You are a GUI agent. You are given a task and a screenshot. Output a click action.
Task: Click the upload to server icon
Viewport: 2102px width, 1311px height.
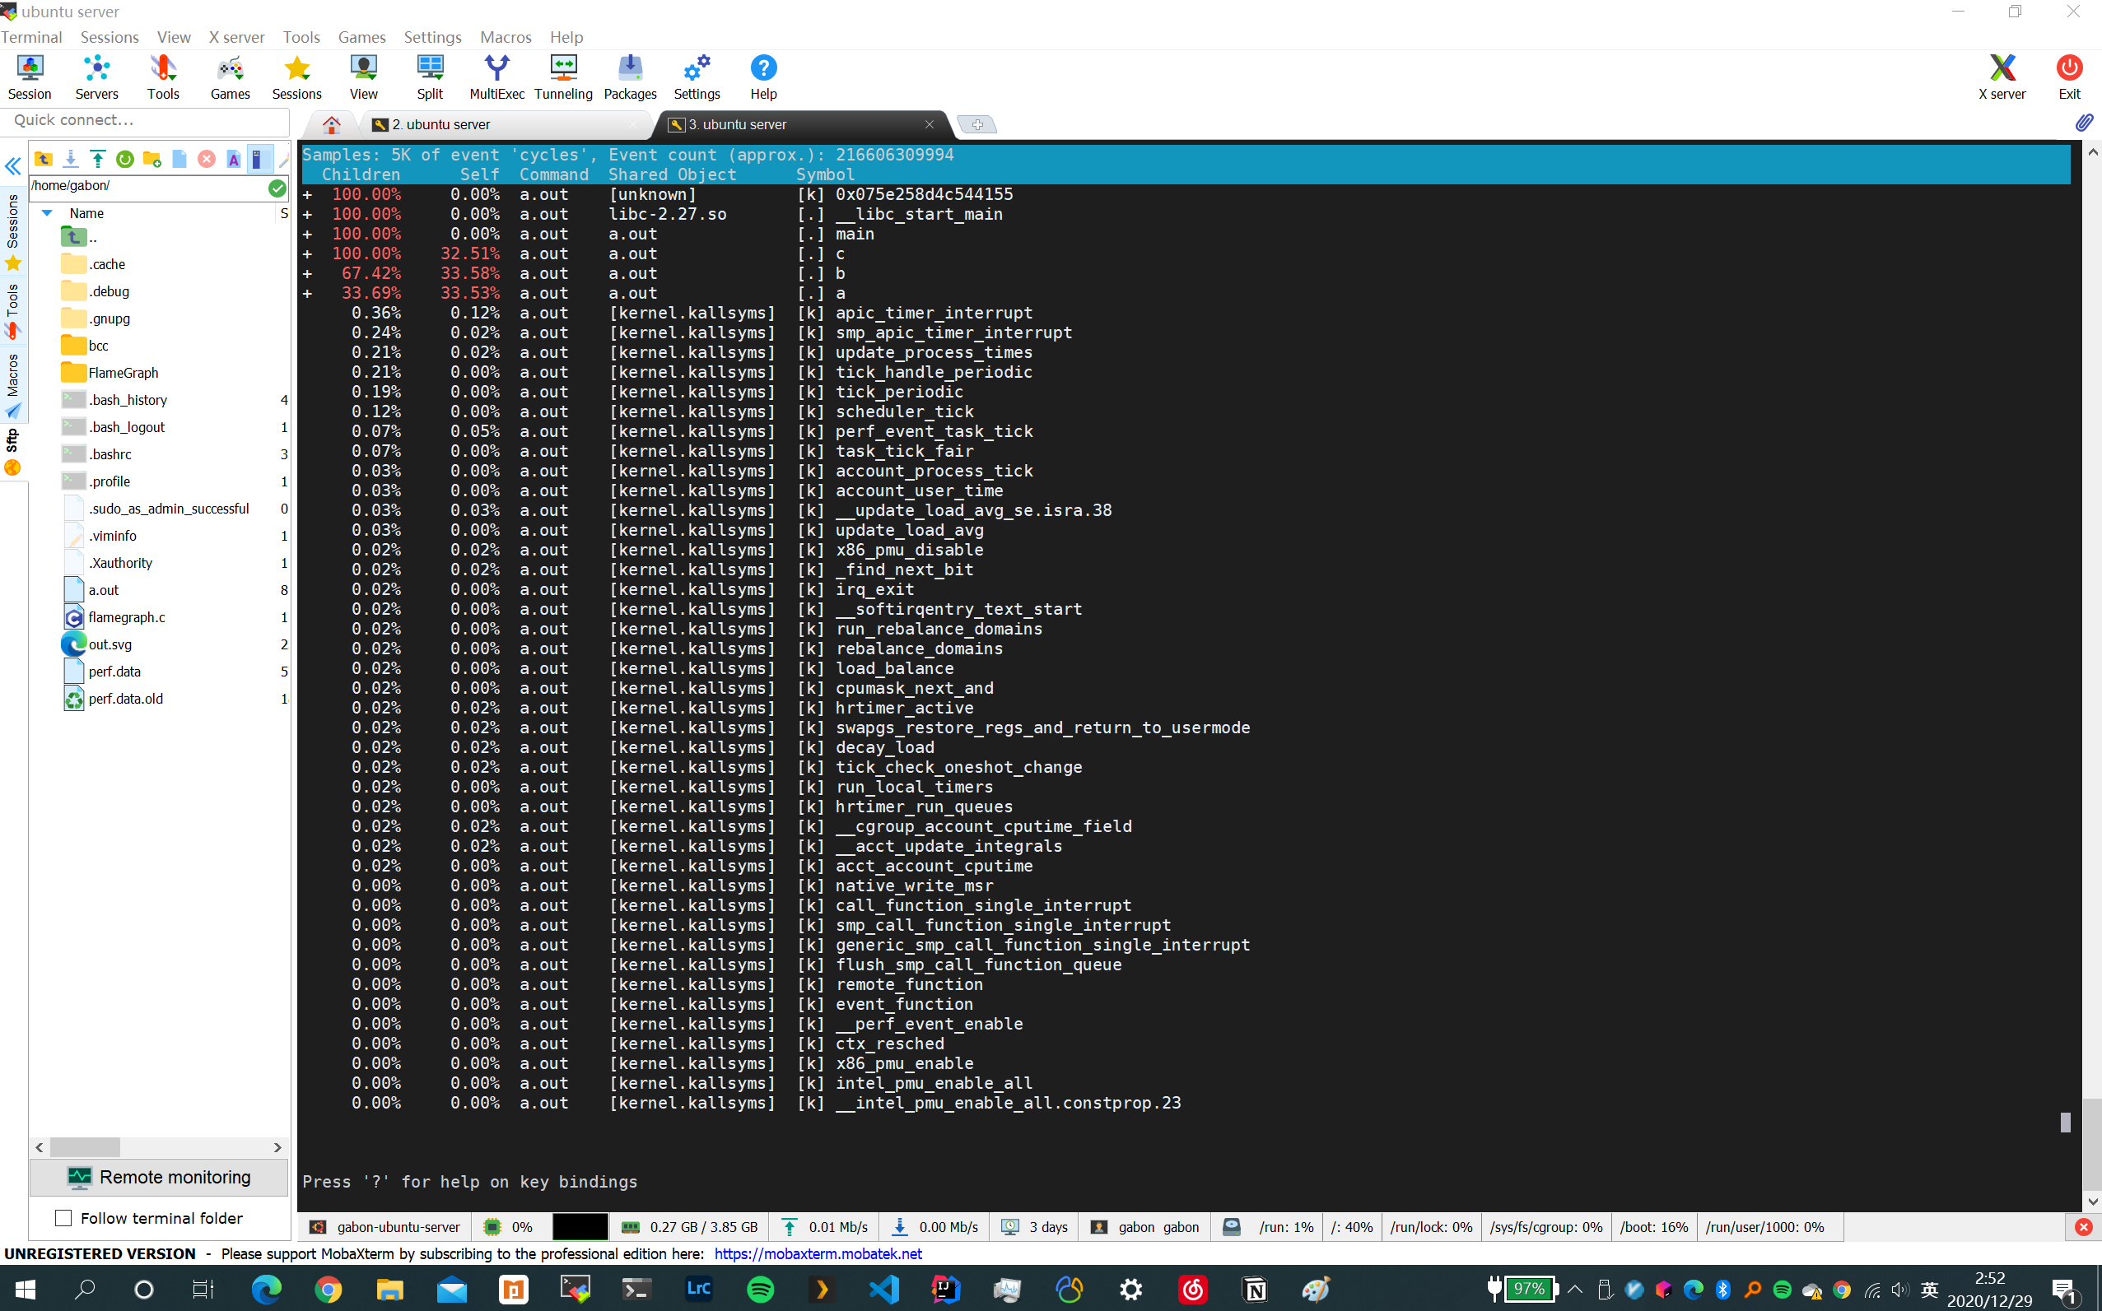coord(98,160)
